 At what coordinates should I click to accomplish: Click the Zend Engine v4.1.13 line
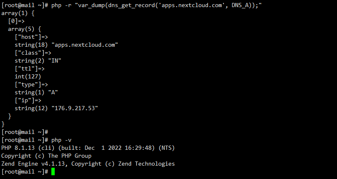coord(88,164)
